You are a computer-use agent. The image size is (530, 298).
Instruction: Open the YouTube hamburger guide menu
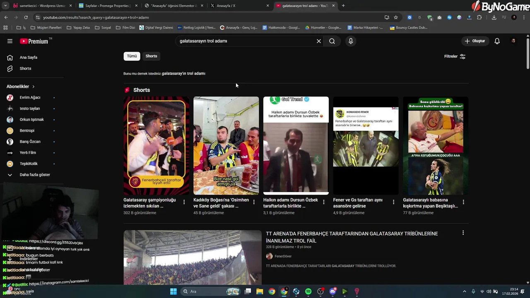(x=10, y=41)
